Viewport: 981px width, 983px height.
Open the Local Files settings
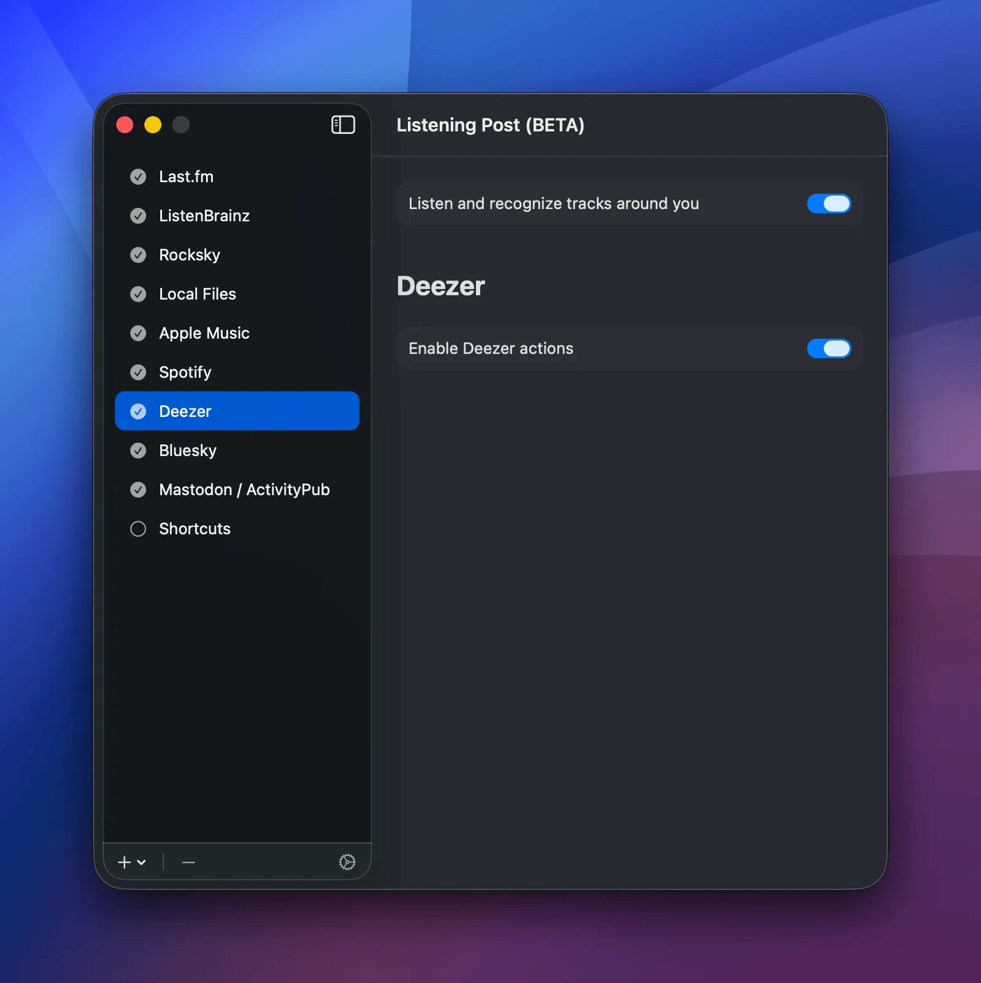[198, 294]
